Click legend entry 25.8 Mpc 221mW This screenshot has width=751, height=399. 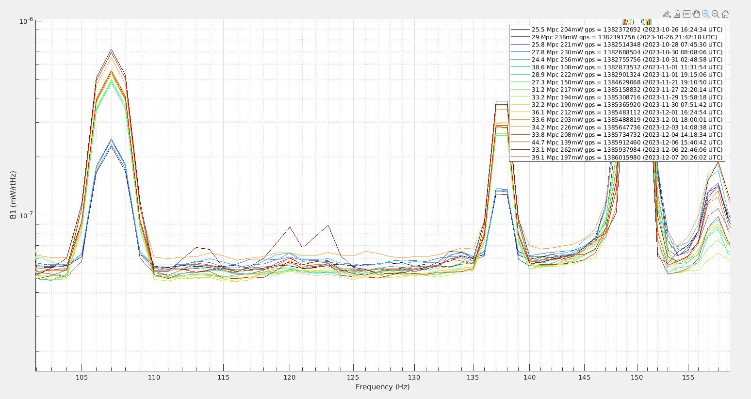(617, 45)
